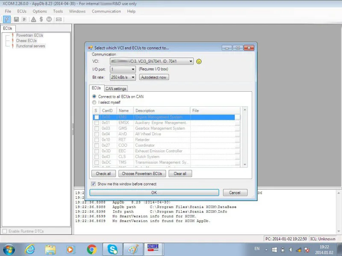Sort by the Description column header
This screenshot has height=256, width=342.
click(x=162, y=111)
